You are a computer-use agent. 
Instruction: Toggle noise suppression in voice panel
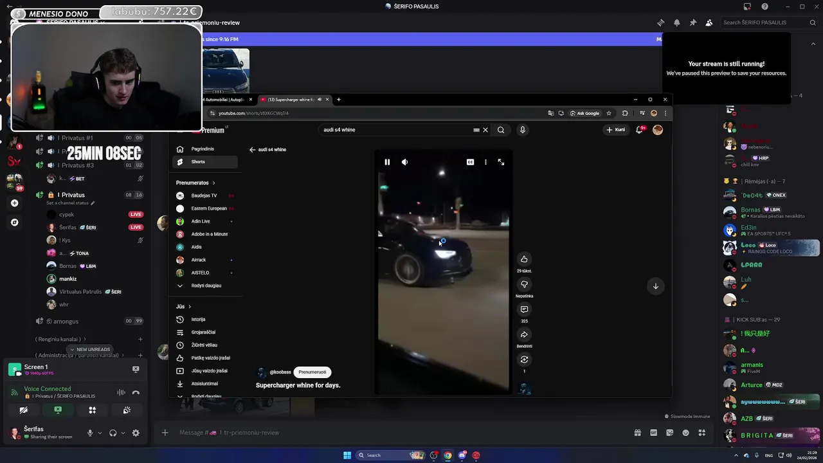point(121,392)
